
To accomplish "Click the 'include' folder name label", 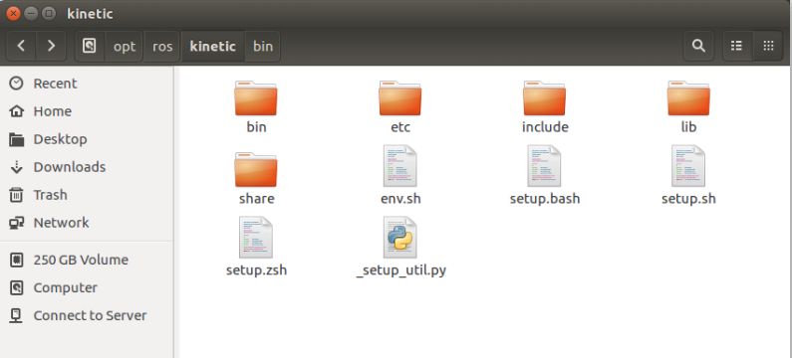I will click(545, 127).
